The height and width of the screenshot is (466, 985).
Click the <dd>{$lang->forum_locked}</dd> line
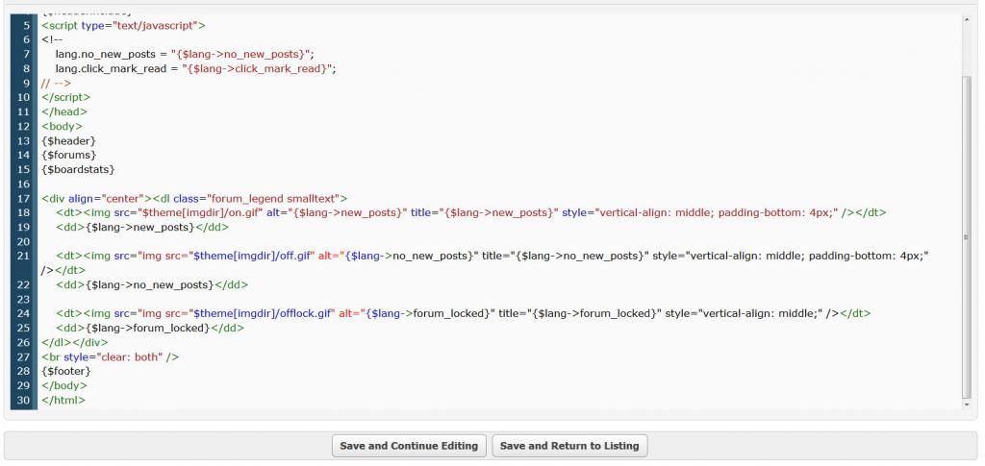150,328
